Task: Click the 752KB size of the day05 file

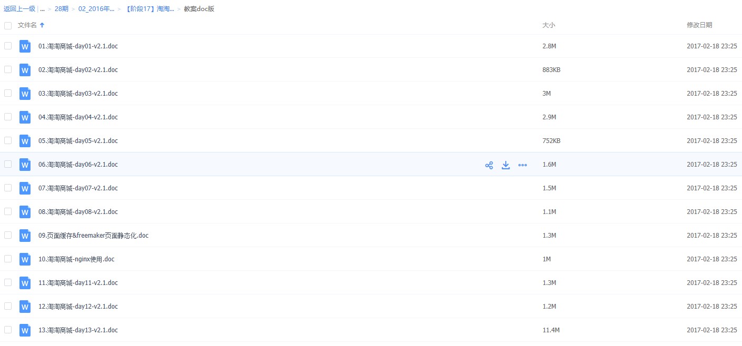Action: point(552,141)
